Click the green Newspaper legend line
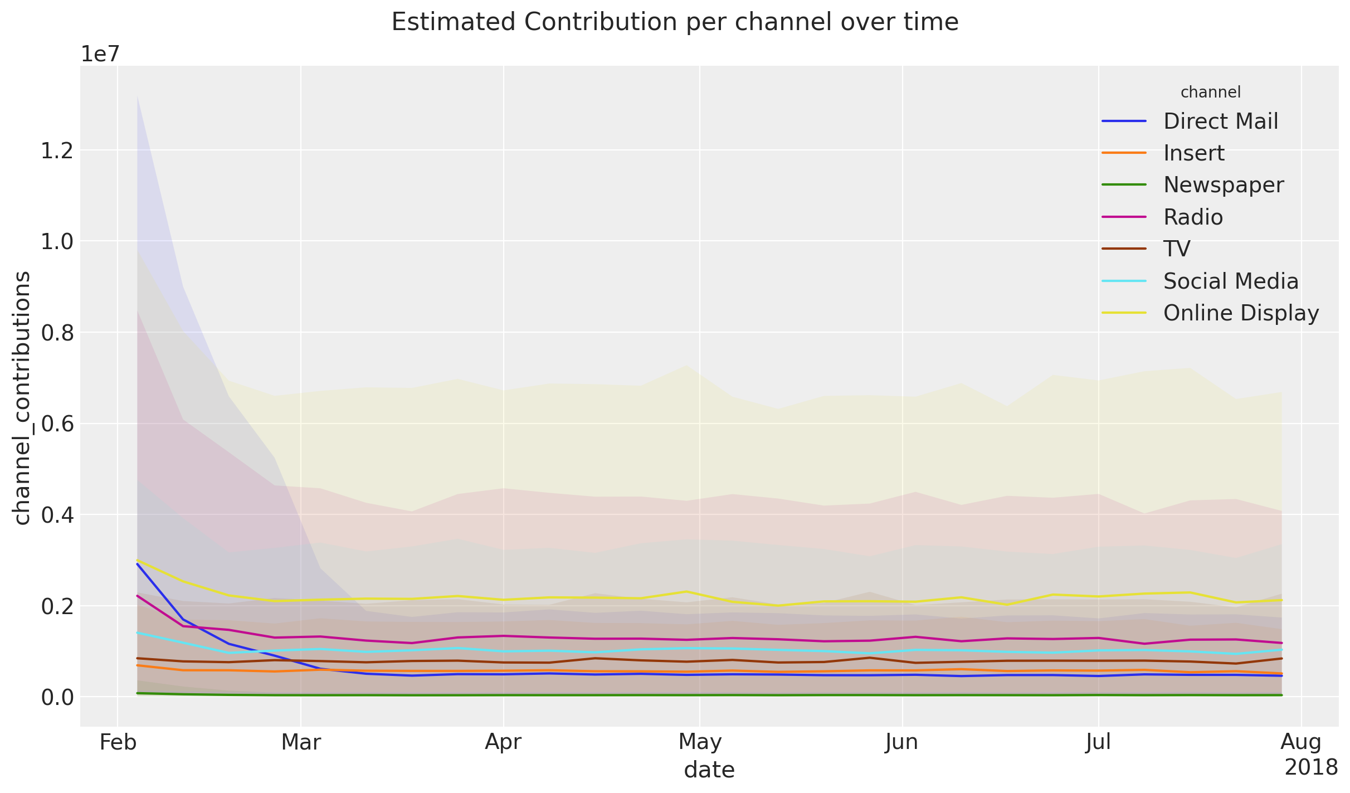This screenshot has width=1350, height=793. click(x=1124, y=185)
